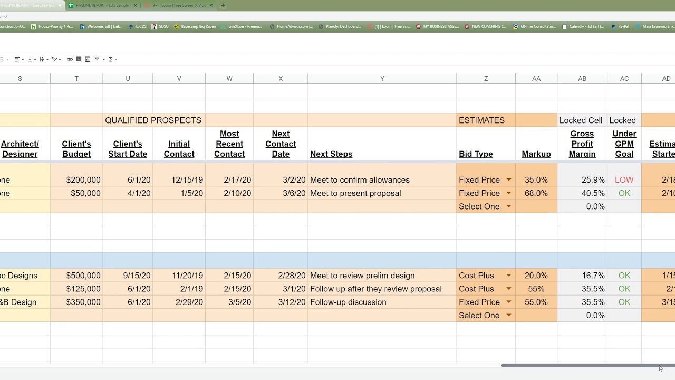Viewport: 675px width, 380px height.
Task: Switch to PIPELINE REPORT Ed's Sample tab
Action: tap(103, 5)
